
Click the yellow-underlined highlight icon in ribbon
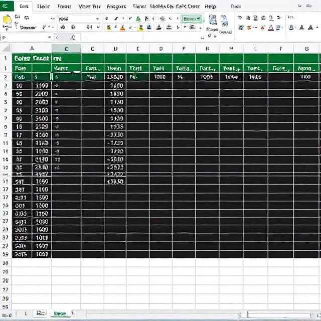pos(140,28)
